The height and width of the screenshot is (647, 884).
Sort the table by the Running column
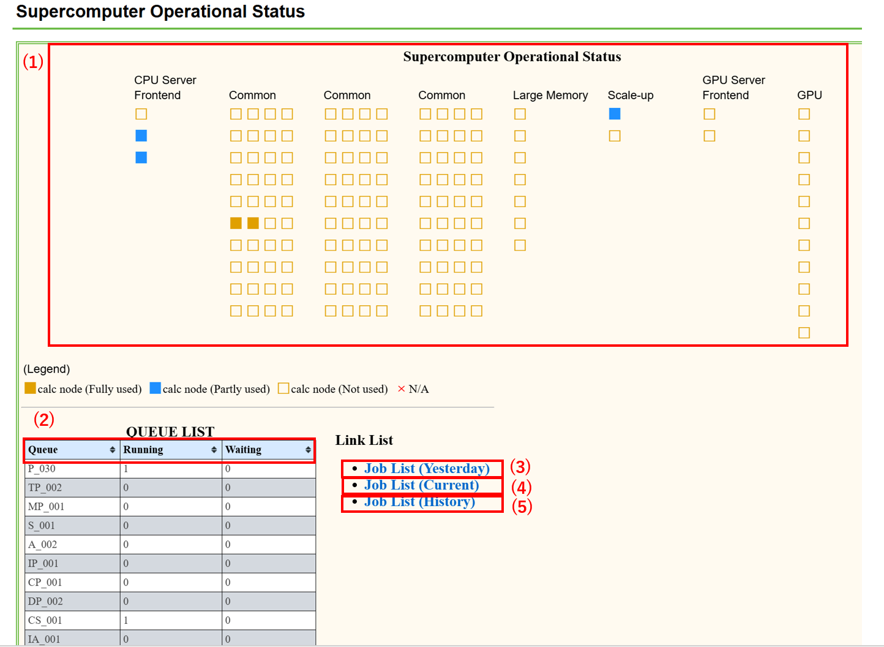tap(170, 449)
